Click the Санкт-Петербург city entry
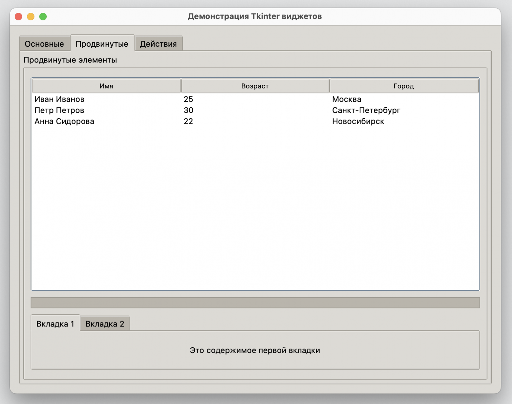 pos(366,110)
